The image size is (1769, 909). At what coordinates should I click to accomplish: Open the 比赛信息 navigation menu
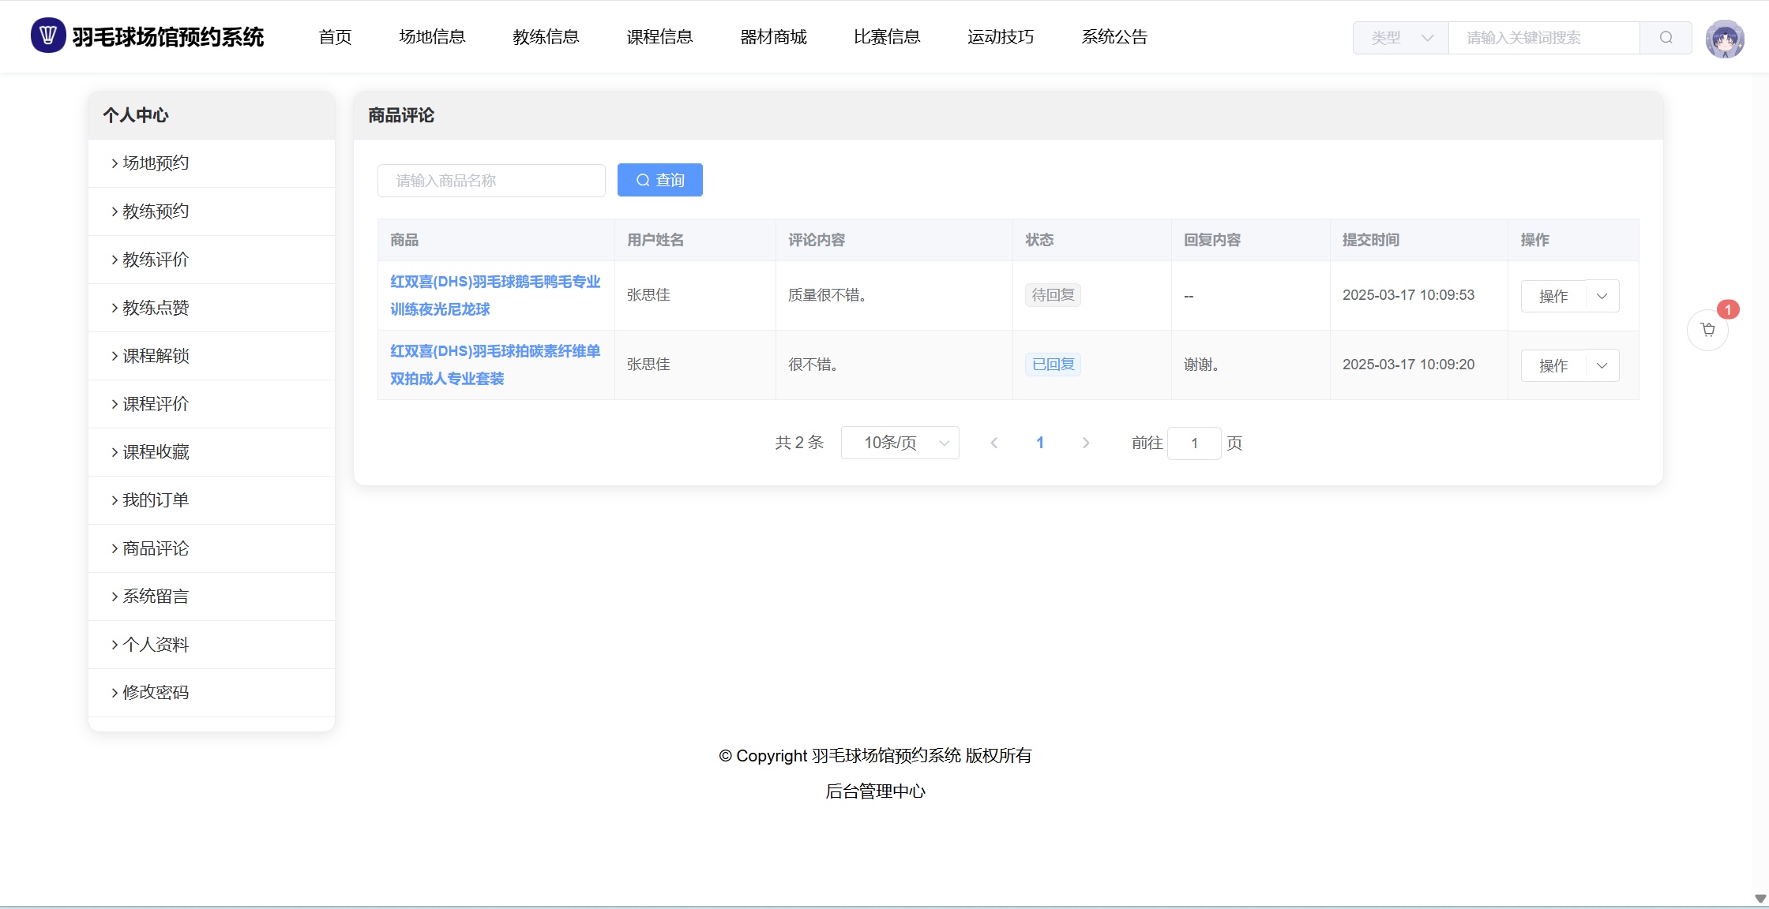point(887,37)
